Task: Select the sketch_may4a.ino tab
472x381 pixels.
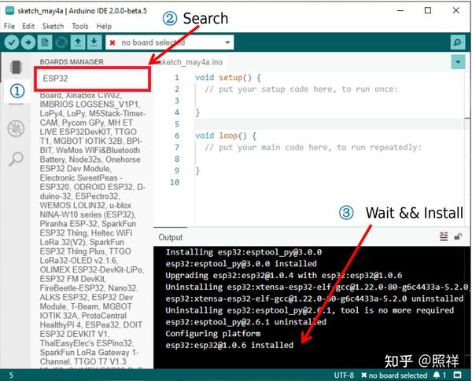Action: pos(191,62)
